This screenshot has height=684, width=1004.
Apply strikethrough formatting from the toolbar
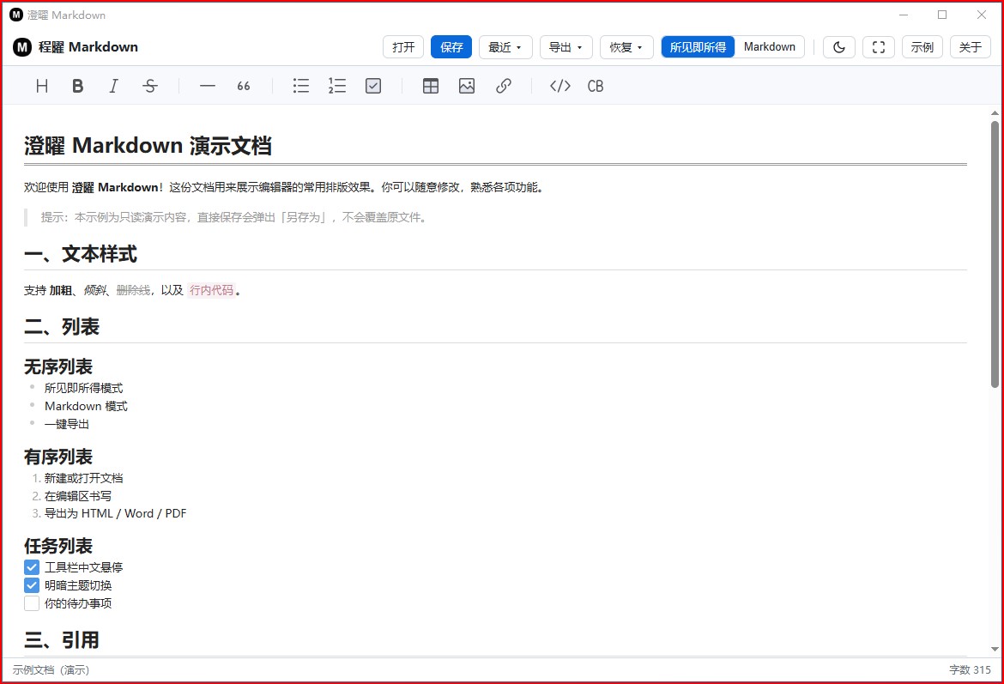coord(150,86)
